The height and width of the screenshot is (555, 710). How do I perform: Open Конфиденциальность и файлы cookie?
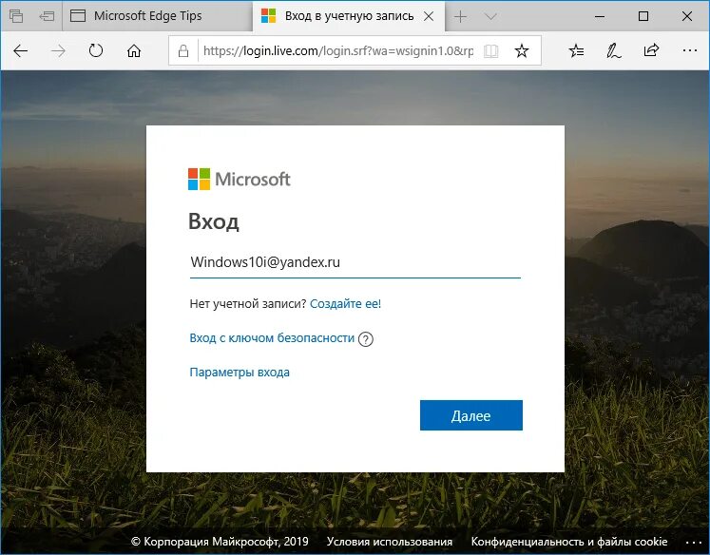[569, 542]
